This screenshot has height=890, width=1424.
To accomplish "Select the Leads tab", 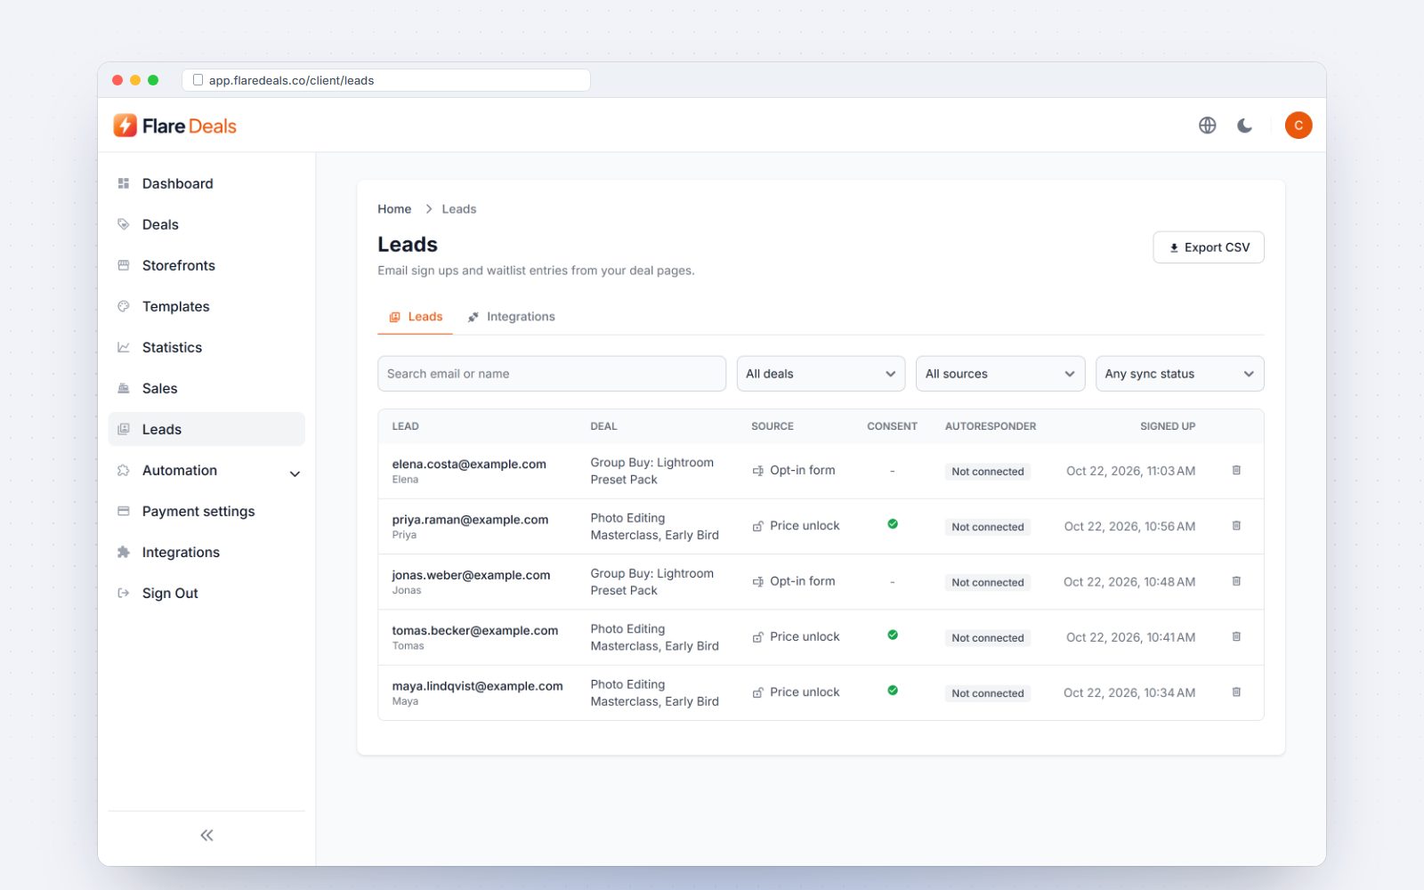I will (416, 317).
